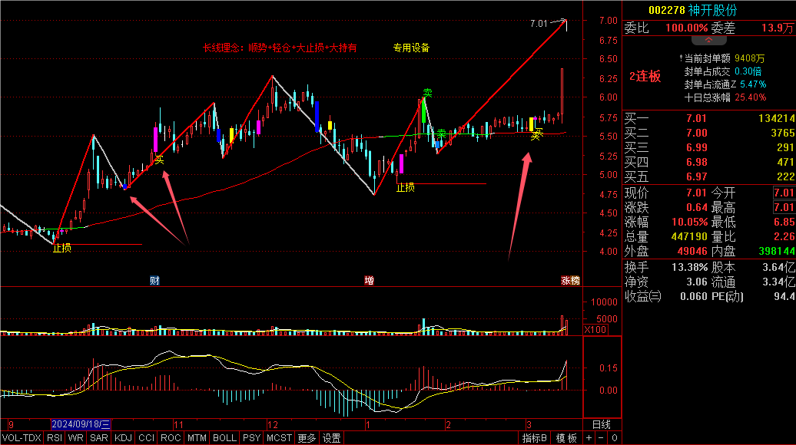Click the 涨榜 marker icon

coord(570,280)
